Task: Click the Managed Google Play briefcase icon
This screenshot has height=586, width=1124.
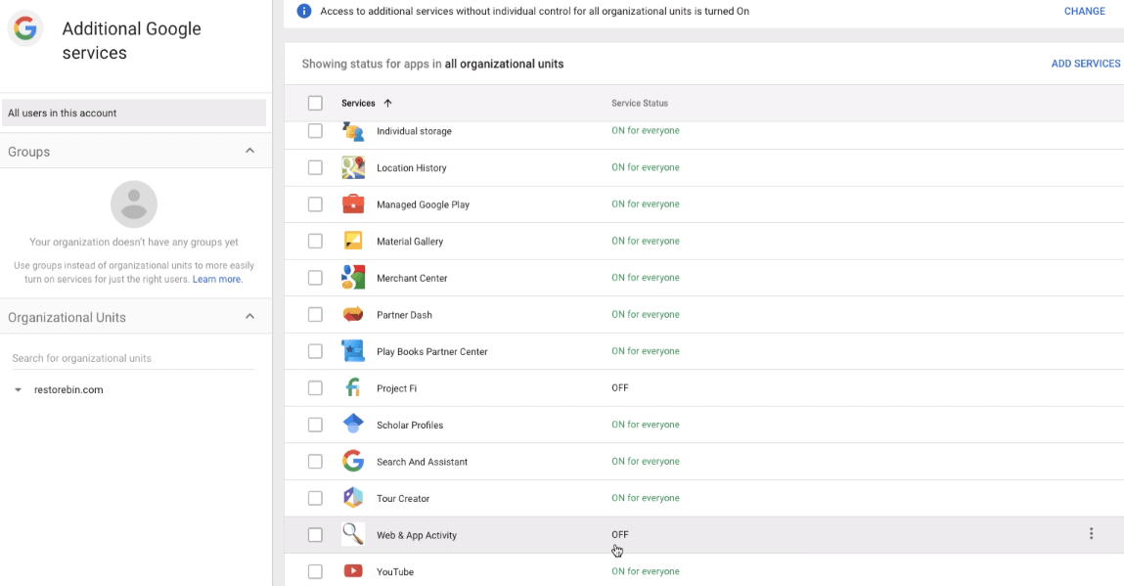Action: pos(353,204)
